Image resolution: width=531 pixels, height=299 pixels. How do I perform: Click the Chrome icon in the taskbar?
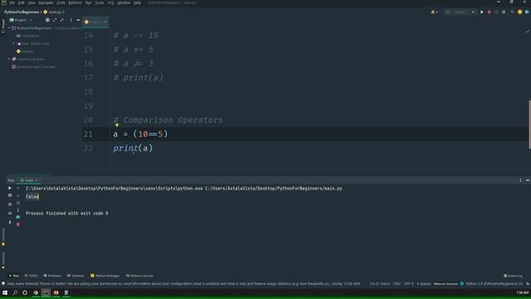(36, 292)
